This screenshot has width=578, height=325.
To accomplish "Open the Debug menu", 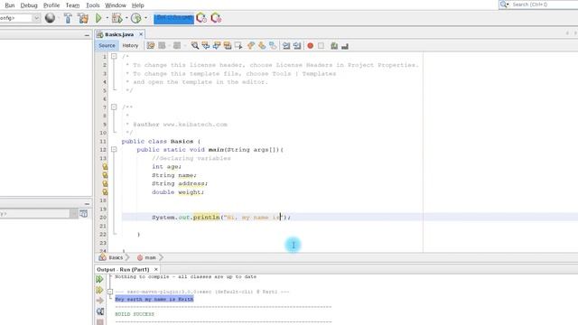I will (x=29, y=5).
